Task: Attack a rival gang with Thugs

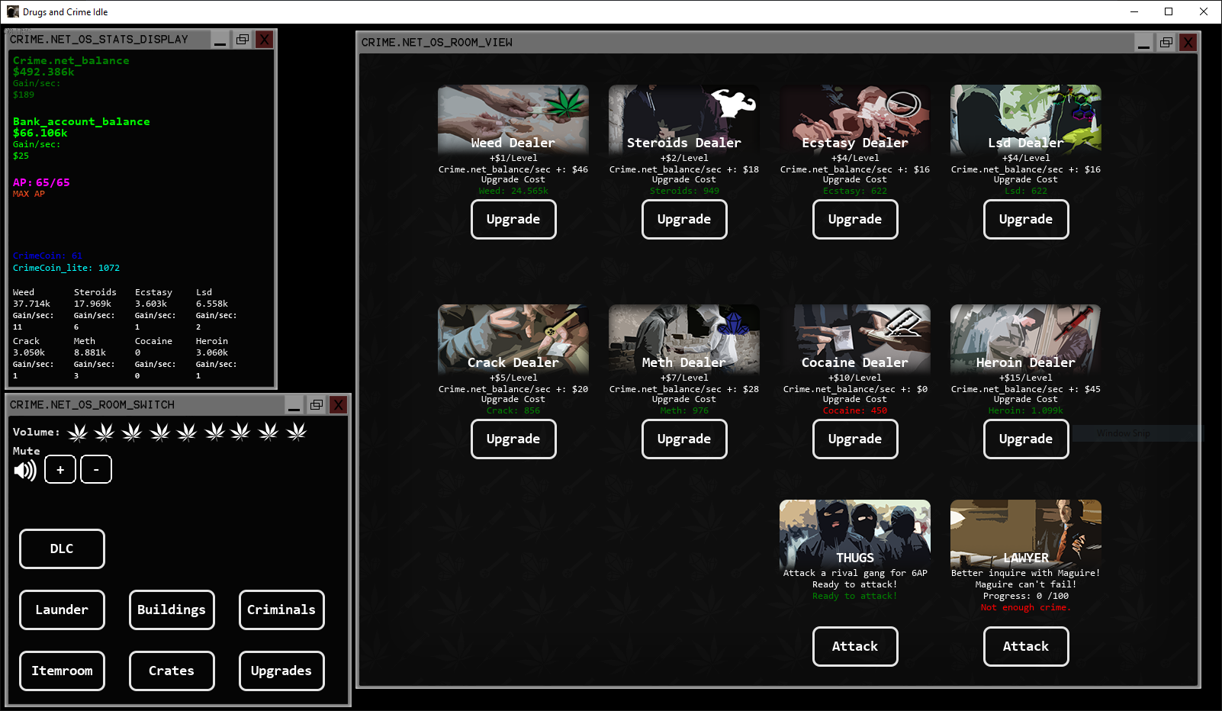Action: click(x=854, y=646)
